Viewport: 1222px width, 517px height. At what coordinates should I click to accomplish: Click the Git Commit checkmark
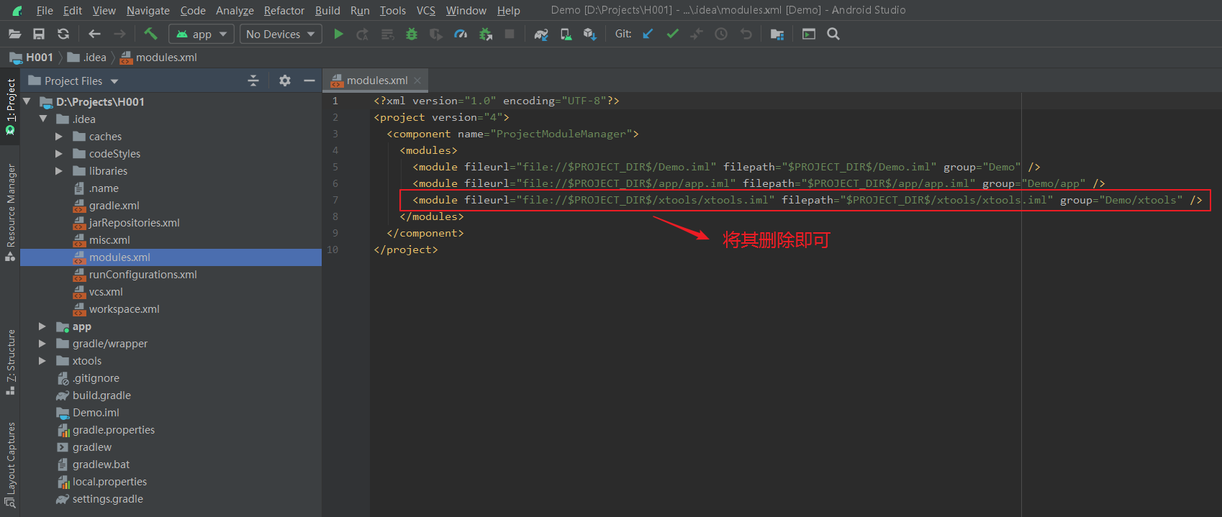click(672, 34)
